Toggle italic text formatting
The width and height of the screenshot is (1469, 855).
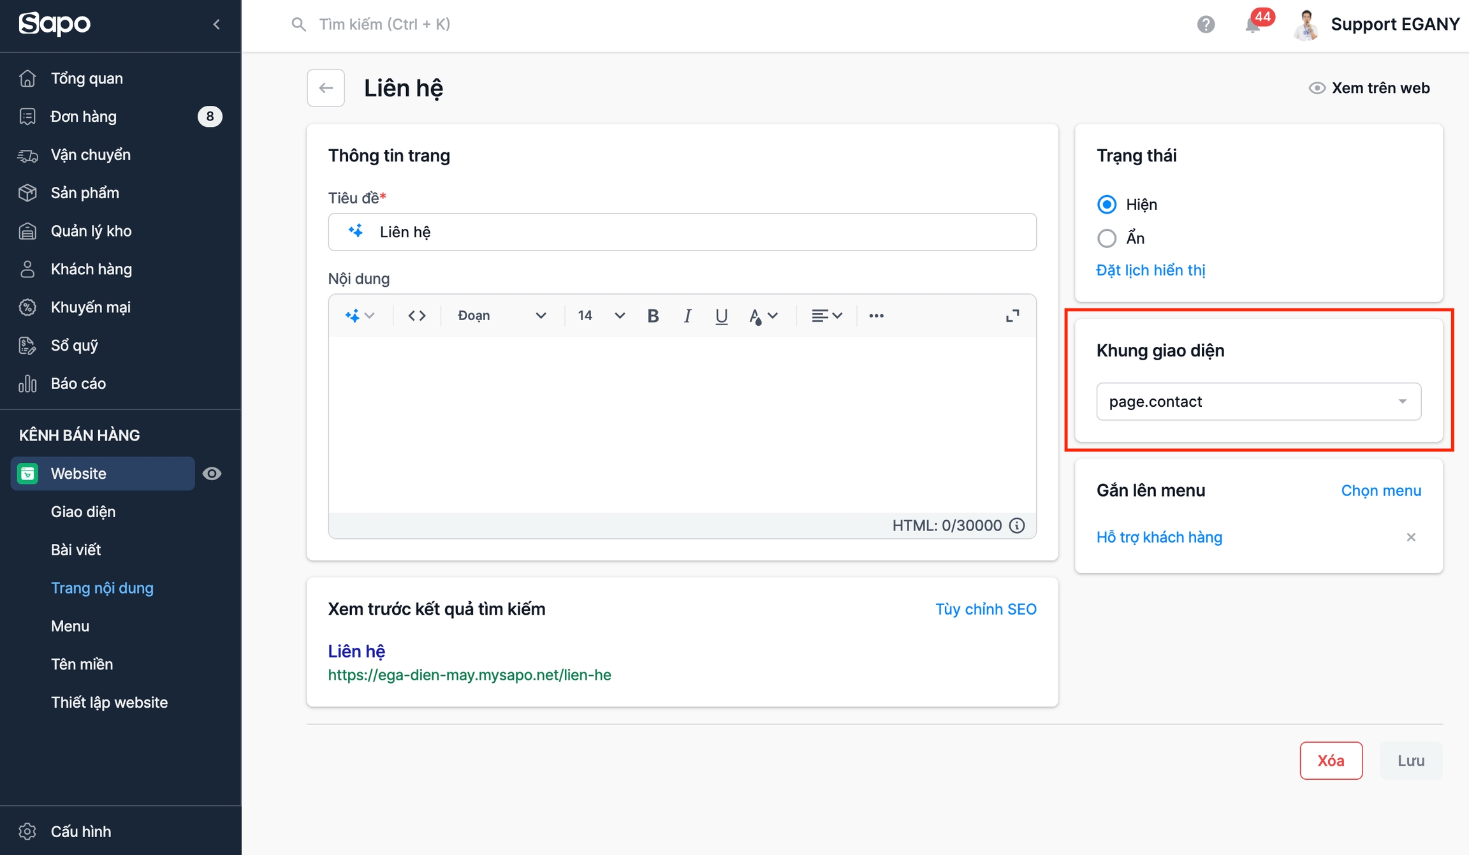tap(687, 316)
